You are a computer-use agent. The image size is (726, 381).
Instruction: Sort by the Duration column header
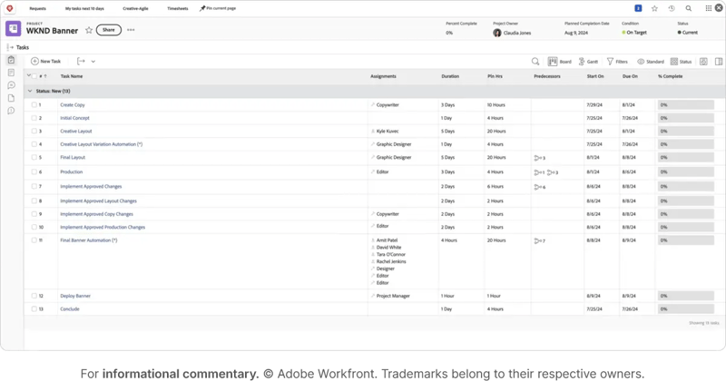tap(450, 76)
